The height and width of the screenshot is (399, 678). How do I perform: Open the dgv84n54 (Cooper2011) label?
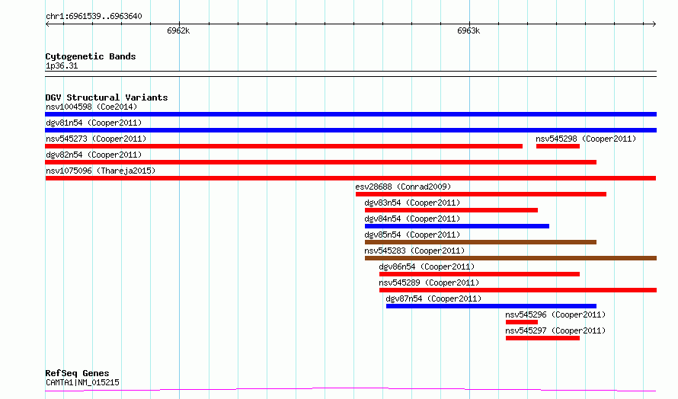[x=412, y=219]
